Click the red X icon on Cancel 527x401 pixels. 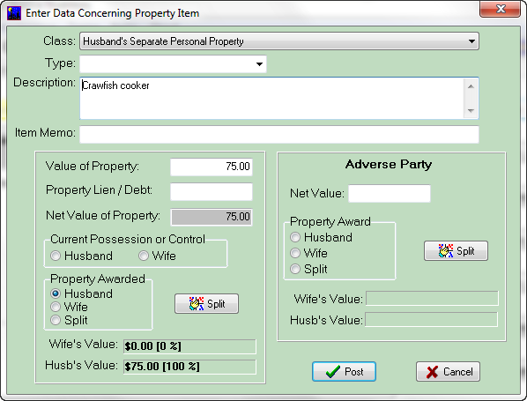pos(432,372)
